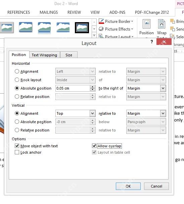Decrease horizontal absolute position spinner
The height and width of the screenshot is (204, 184).
click(x=92, y=90)
